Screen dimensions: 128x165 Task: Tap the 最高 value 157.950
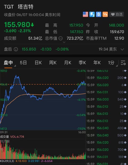[x=76, y=25]
